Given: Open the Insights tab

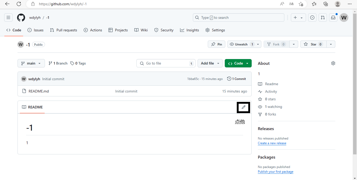Looking at the screenshot, I should [189, 30].
